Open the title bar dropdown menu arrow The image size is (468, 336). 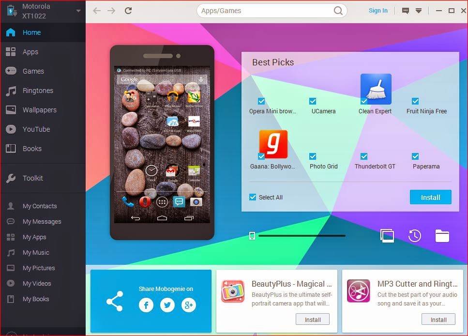point(419,11)
